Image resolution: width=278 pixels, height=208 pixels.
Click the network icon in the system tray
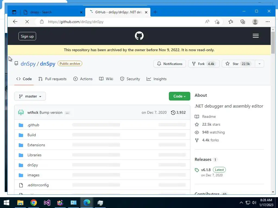tap(248, 203)
